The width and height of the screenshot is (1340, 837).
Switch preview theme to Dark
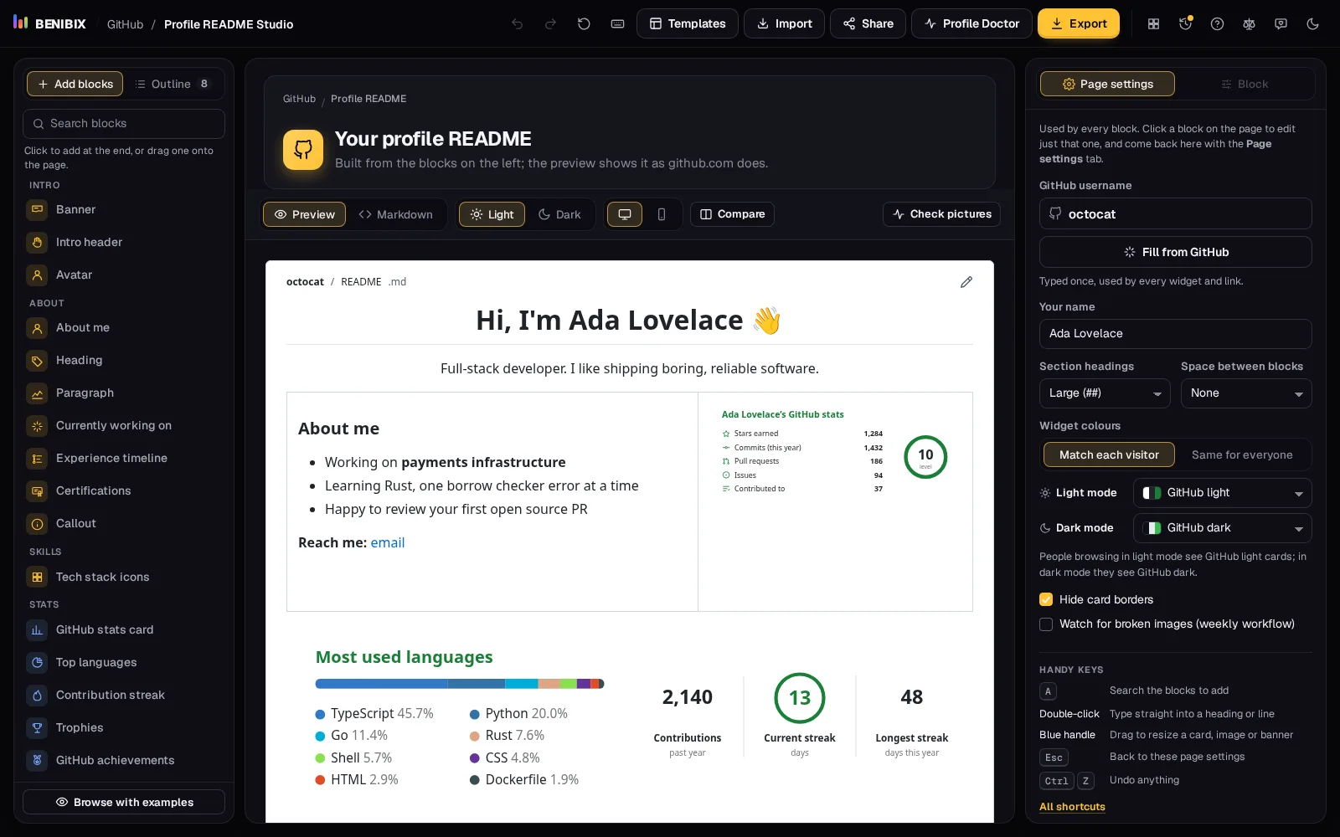click(x=559, y=214)
